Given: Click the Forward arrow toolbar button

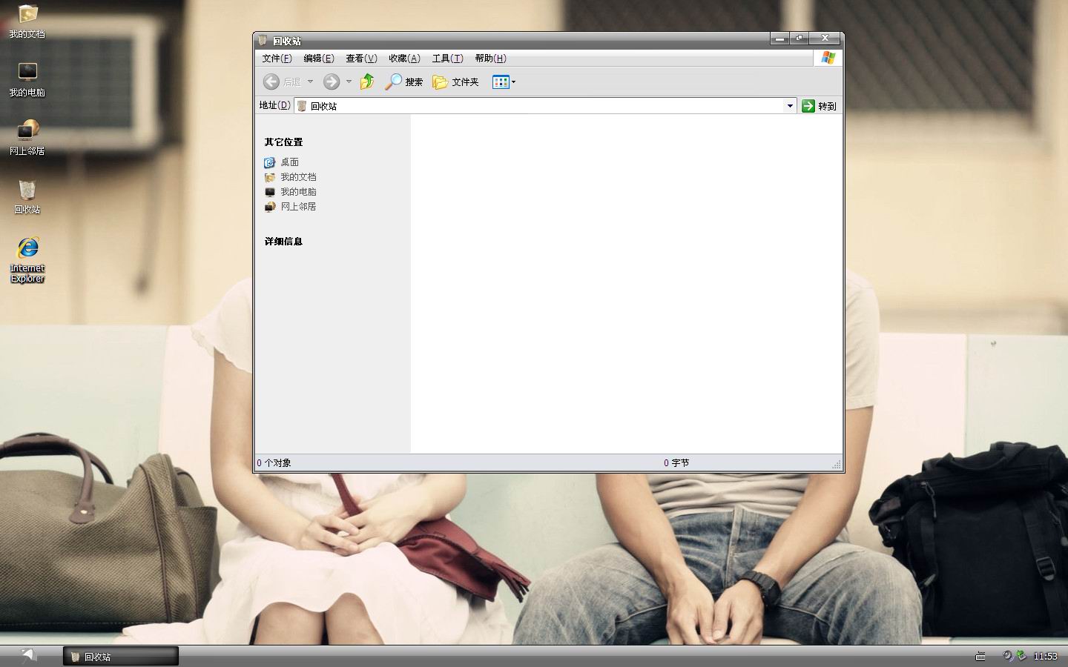Looking at the screenshot, I should (x=332, y=82).
